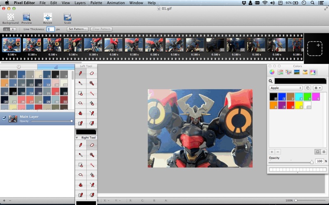Select the zoom magnifier in Left Tool panel

[x=92, y=83]
